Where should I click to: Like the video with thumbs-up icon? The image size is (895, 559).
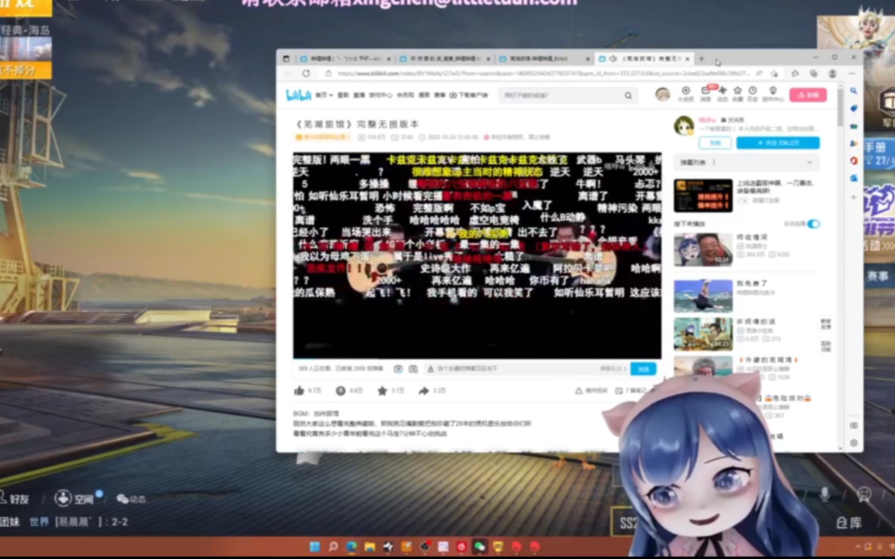coord(299,391)
